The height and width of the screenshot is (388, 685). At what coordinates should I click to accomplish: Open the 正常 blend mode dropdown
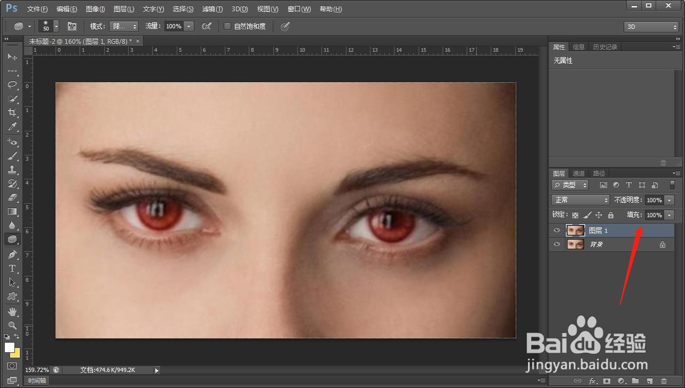(580, 200)
